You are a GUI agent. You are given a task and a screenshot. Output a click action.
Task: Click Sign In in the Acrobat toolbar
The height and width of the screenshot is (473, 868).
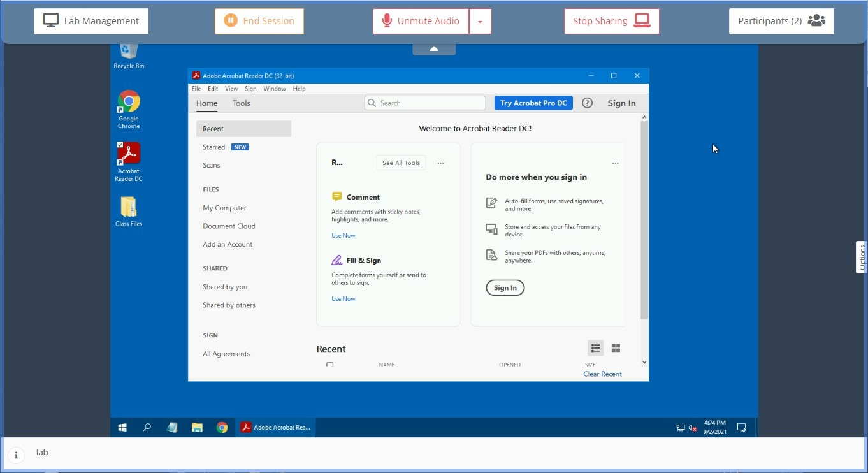621,103
